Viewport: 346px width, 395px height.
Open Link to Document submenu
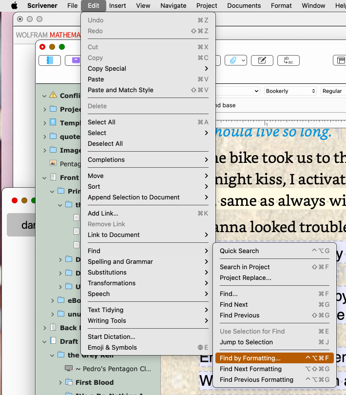[x=148, y=235]
